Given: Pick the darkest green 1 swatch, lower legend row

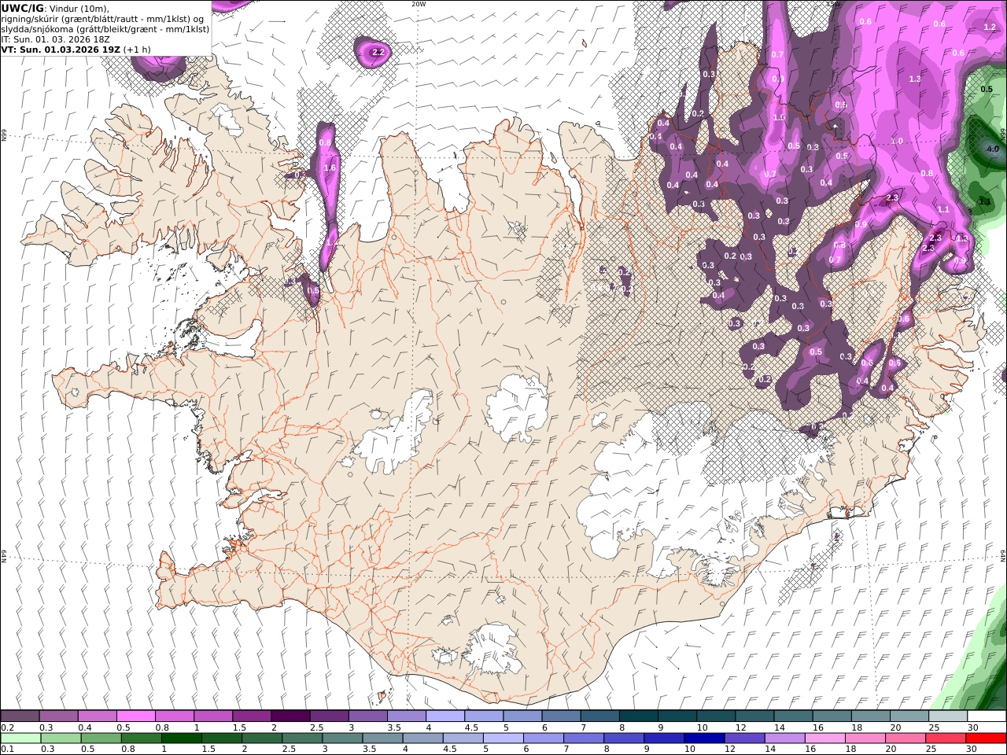Looking at the screenshot, I should (x=181, y=738).
